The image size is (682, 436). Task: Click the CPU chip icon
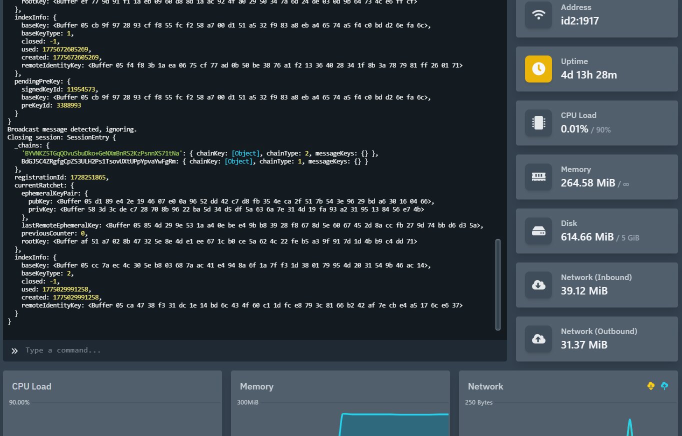click(x=538, y=123)
